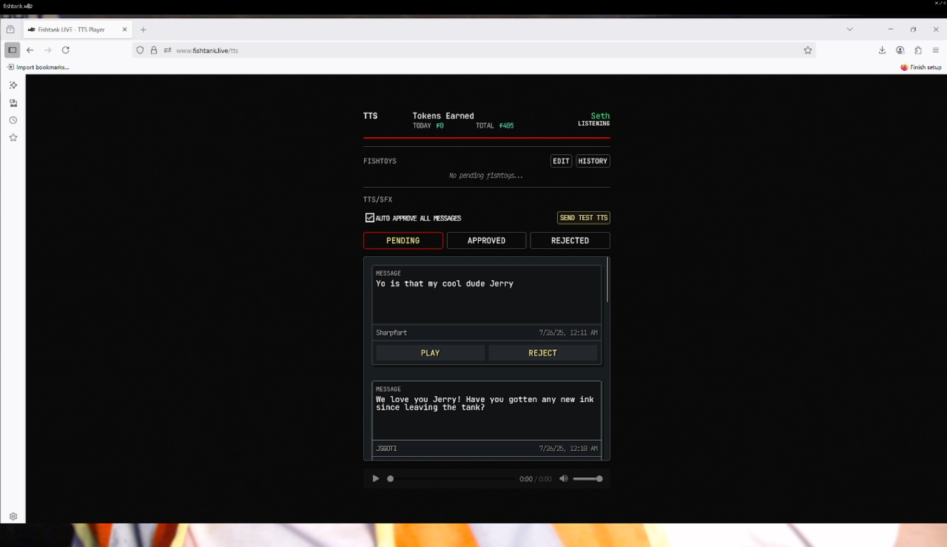Screen dimensions: 947x547
Task: Reload the page with the refresh icon
Action: [66, 50]
